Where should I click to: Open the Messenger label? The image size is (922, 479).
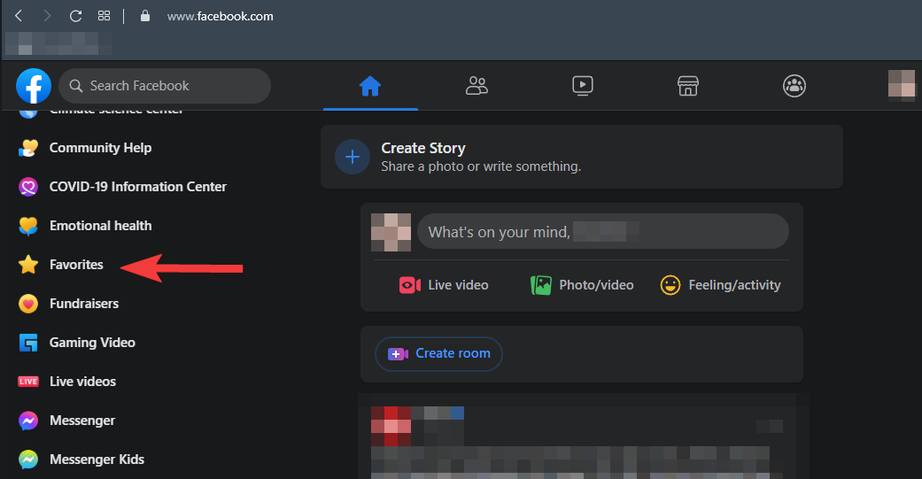82,421
